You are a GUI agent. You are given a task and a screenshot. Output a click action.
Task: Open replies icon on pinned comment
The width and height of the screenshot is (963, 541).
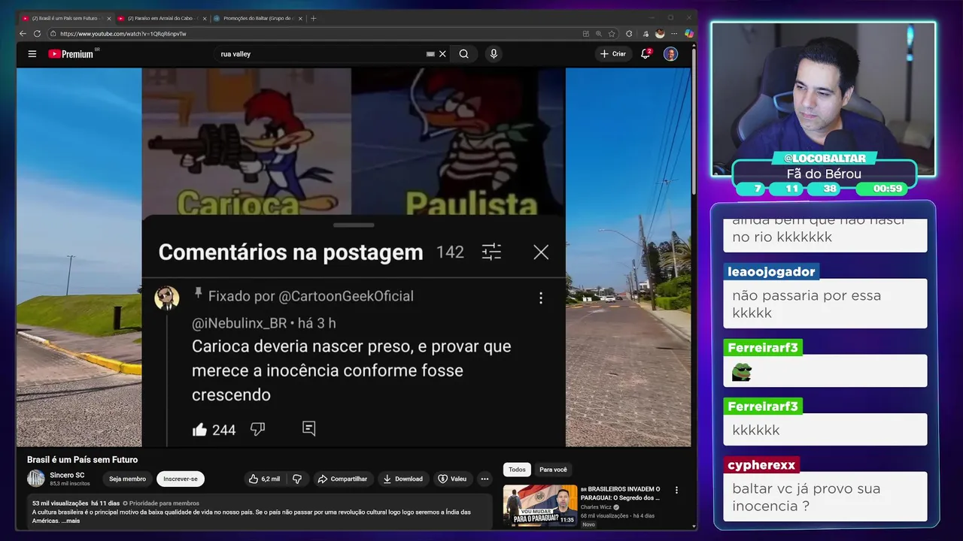click(308, 428)
